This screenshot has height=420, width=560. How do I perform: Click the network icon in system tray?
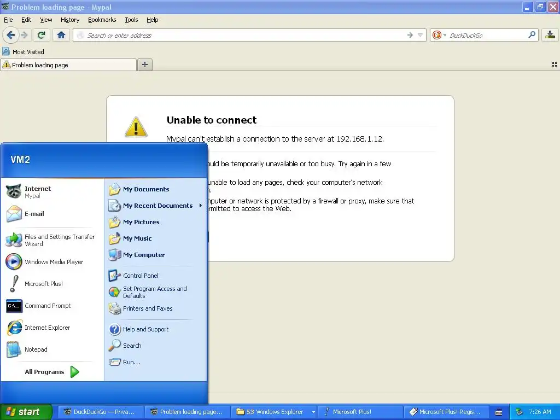pyautogui.click(x=520, y=412)
